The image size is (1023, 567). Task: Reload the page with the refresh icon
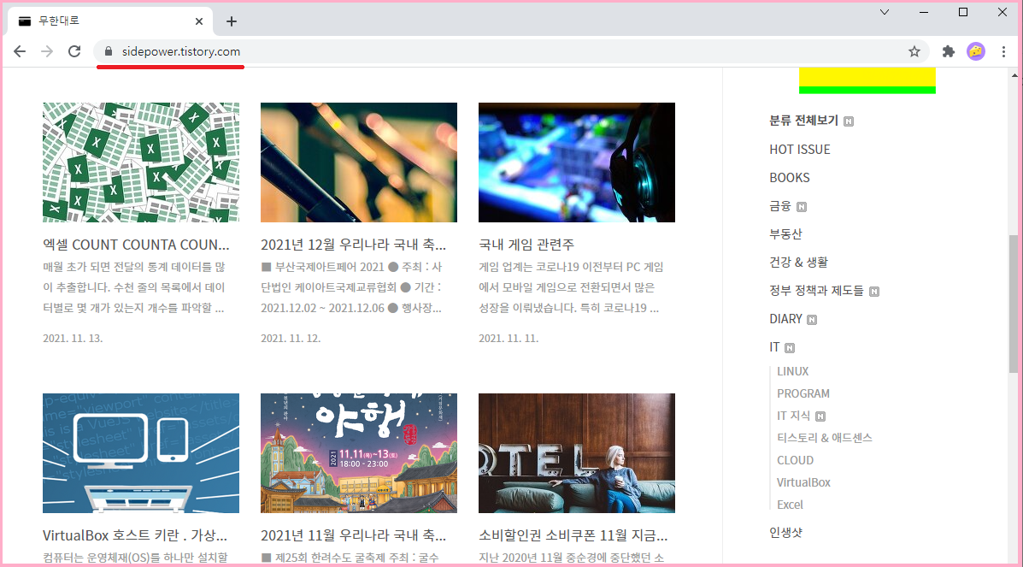tap(74, 51)
